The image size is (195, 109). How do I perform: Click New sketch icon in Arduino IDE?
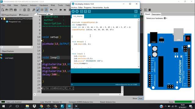[x=81, y=12]
